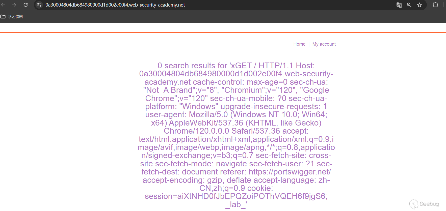Click the Seebug watermark logo

(424, 204)
